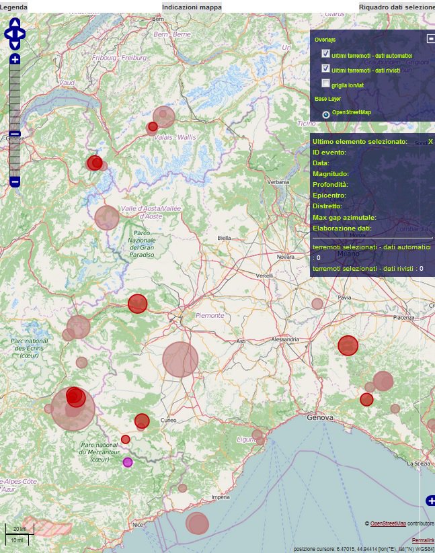
Task: Click the '20 km' scale bar
Action: pyautogui.click(x=19, y=529)
